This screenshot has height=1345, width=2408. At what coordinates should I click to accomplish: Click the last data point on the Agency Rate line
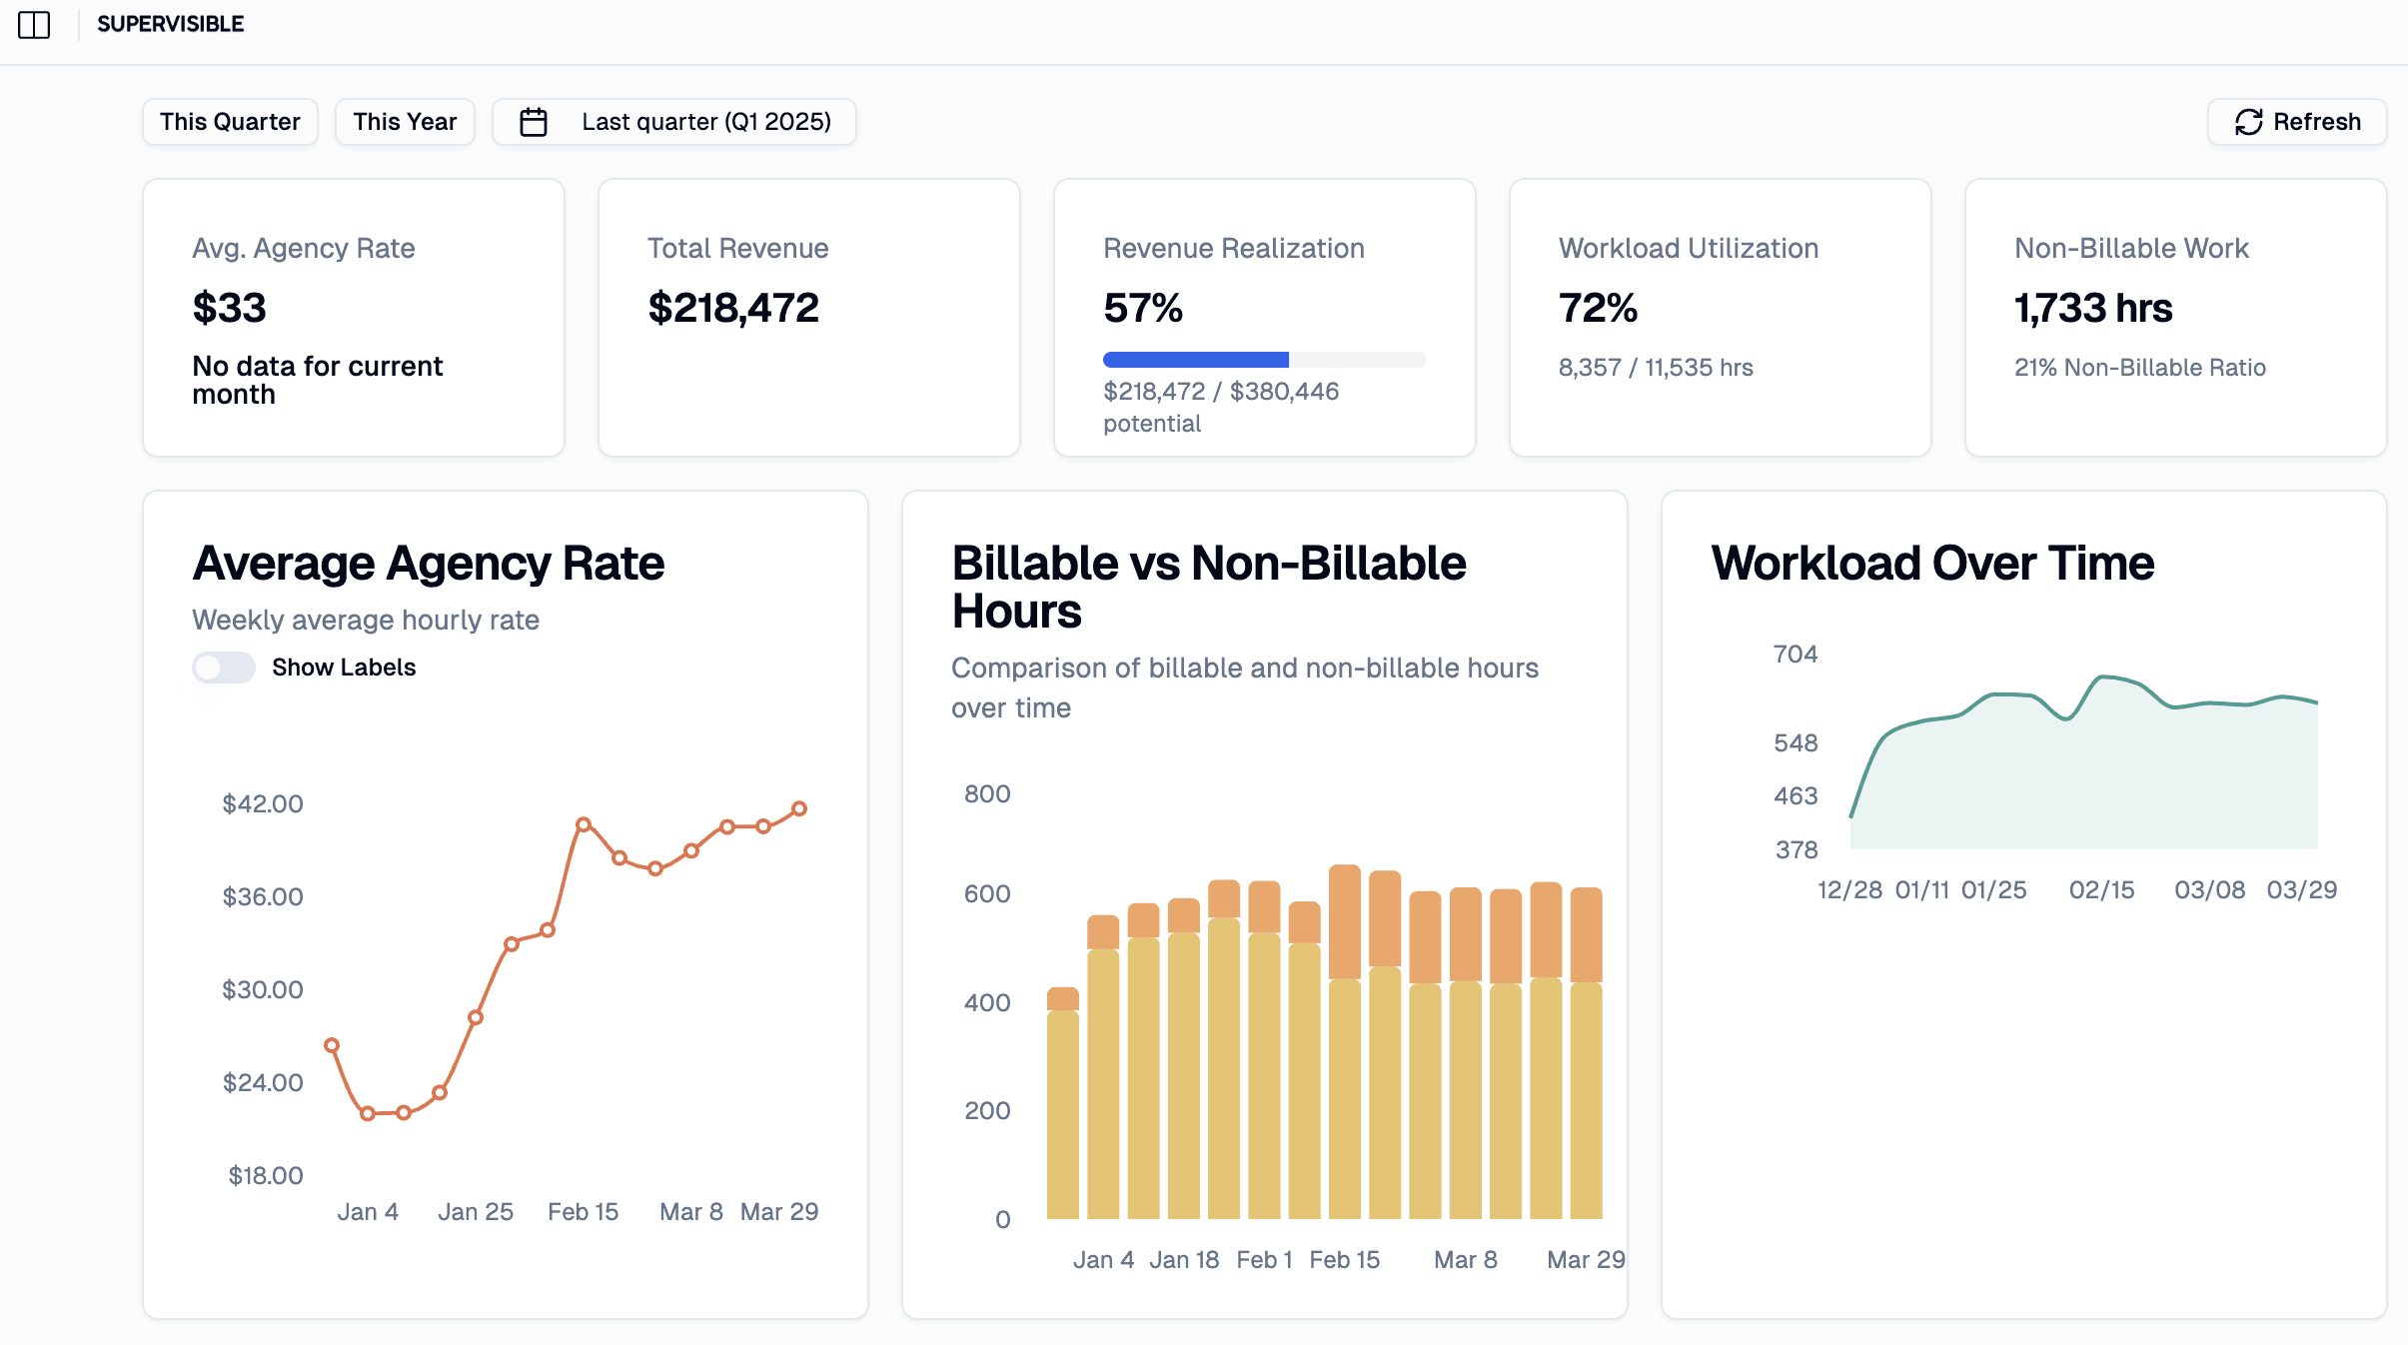point(799,808)
